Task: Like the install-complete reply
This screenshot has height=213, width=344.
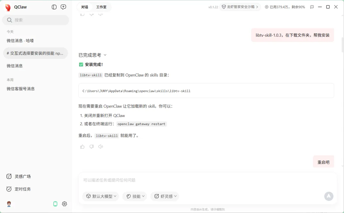Action: click(x=82, y=147)
